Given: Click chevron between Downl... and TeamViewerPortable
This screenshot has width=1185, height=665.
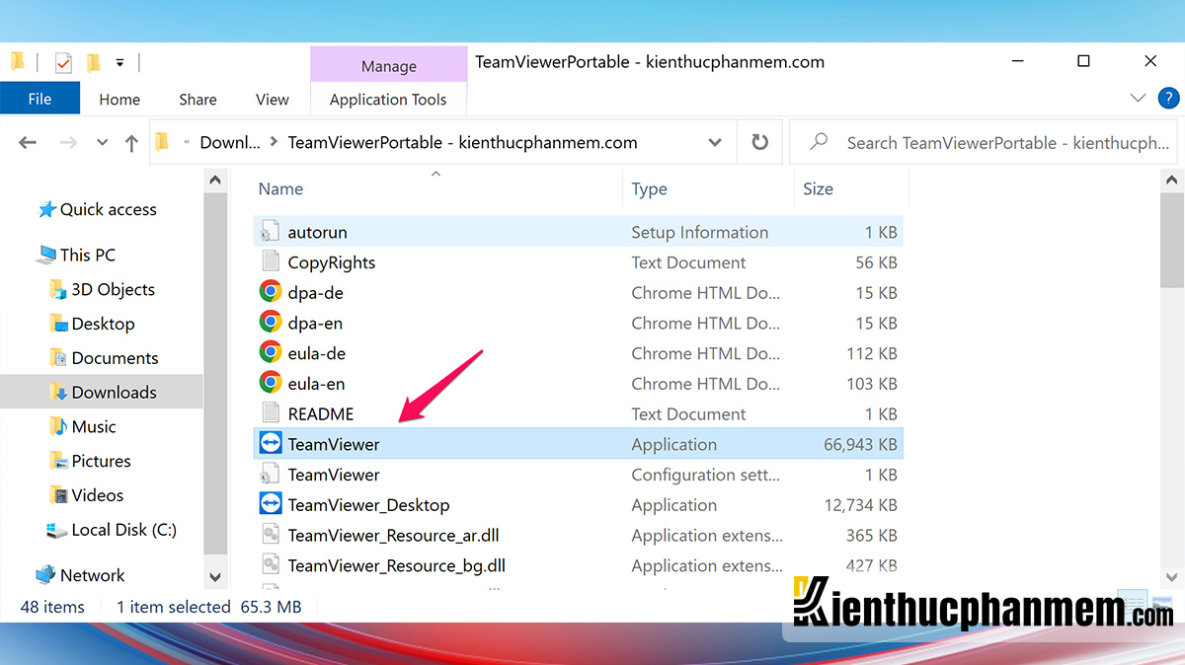Looking at the screenshot, I should point(275,142).
